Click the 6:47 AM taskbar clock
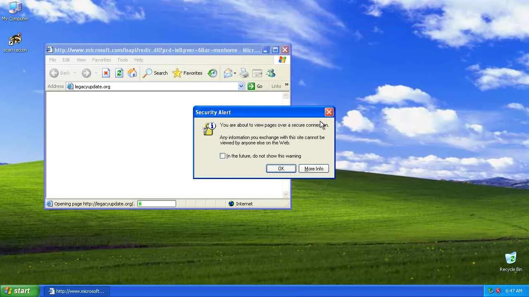529x297 pixels. tap(514, 291)
